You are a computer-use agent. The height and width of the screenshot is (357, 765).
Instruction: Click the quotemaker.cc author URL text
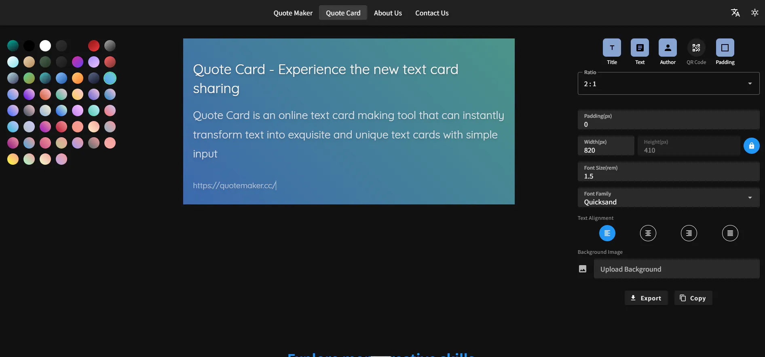coord(234,185)
